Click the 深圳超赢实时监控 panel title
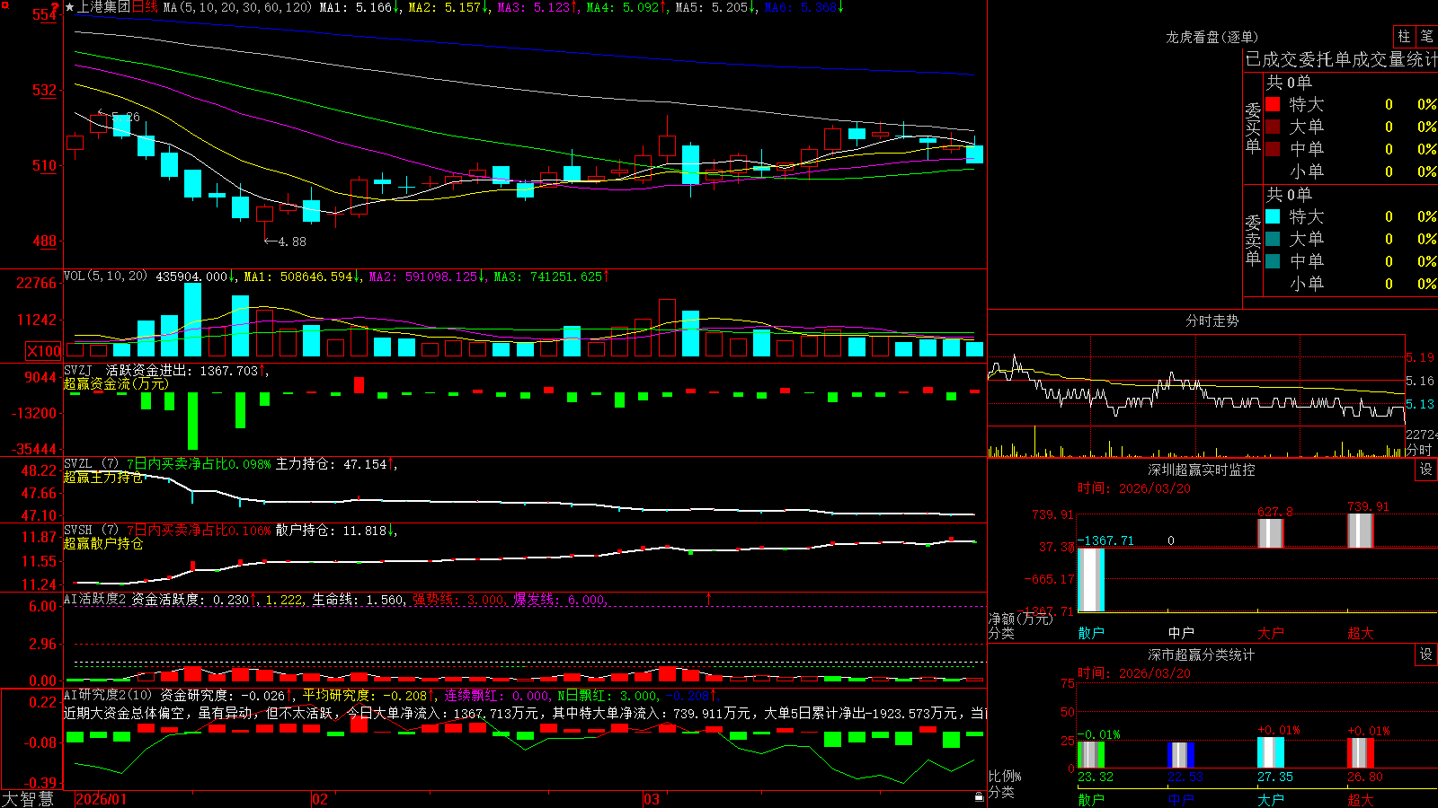Viewport: 1438px width, 808px height. [x=1201, y=470]
